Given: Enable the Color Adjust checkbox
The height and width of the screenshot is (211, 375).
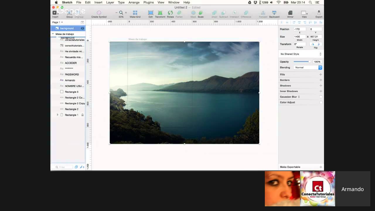Looking at the screenshot, I should coord(321,102).
